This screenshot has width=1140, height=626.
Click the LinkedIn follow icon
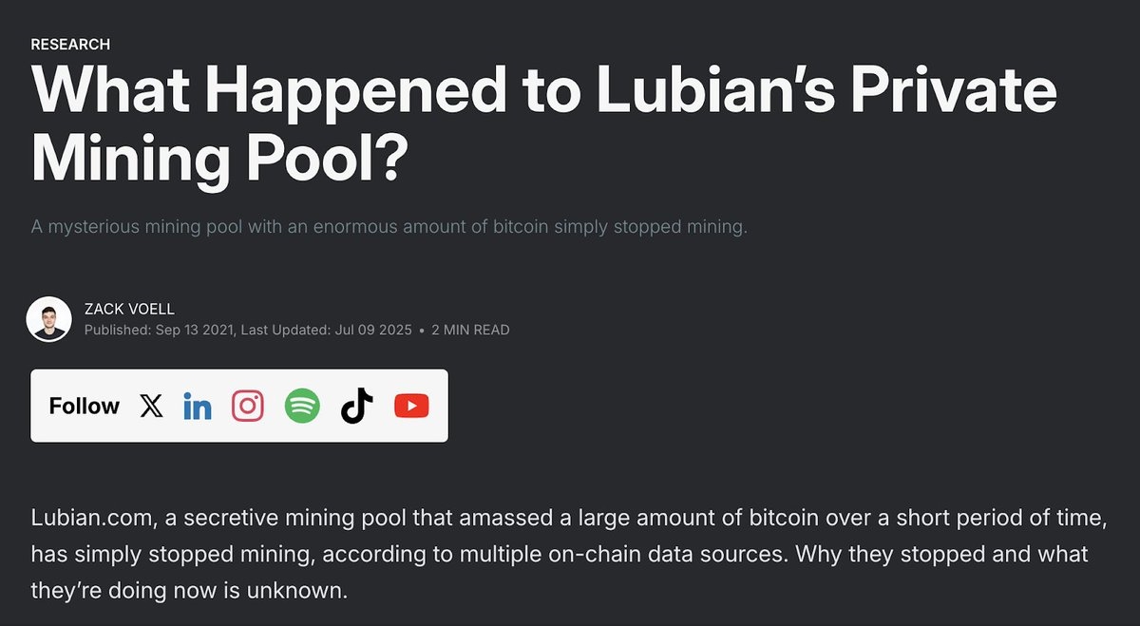[x=198, y=407]
